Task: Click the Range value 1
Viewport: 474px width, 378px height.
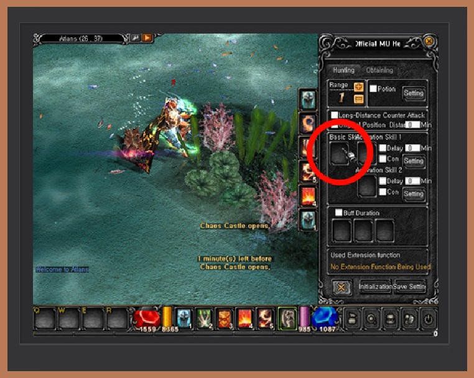Action: pos(342,98)
